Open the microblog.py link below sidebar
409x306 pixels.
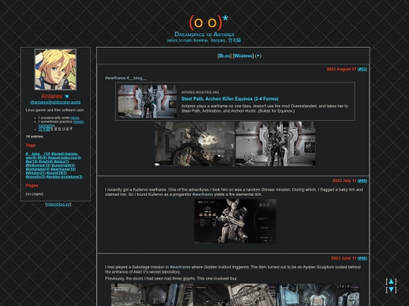[58, 204]
